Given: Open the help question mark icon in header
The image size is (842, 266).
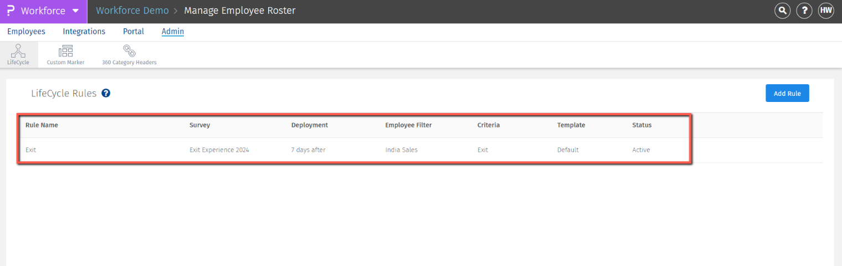Looking at the screenshot, I should pyautogui.click(x=804, y=11).
